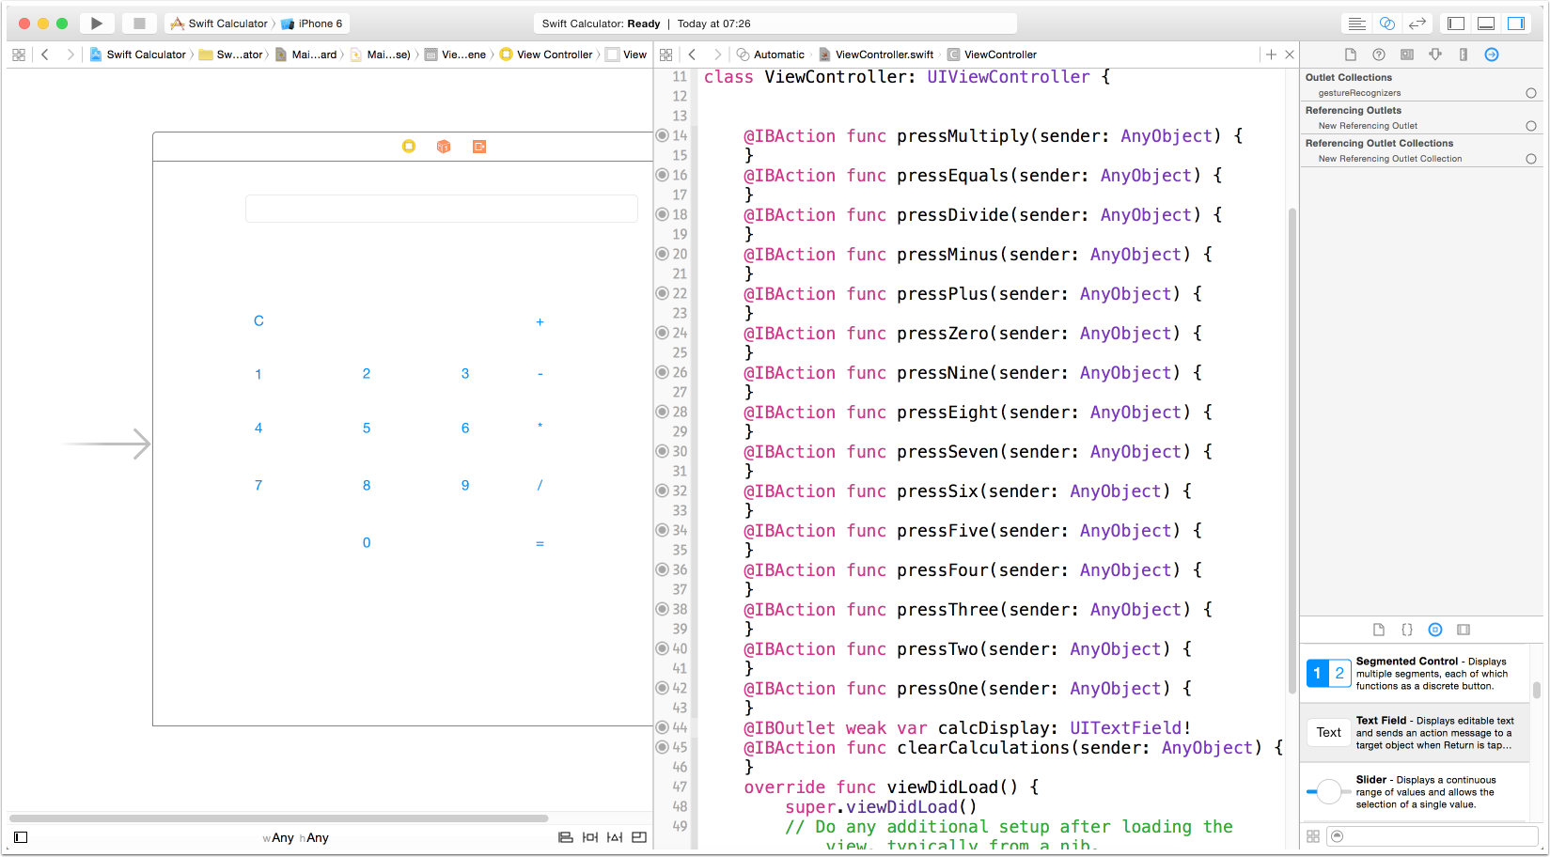Image resolution: width=1550 pixels, height=857 pixels.
Task: Open the File inspector
Action: pos(1351,55)
